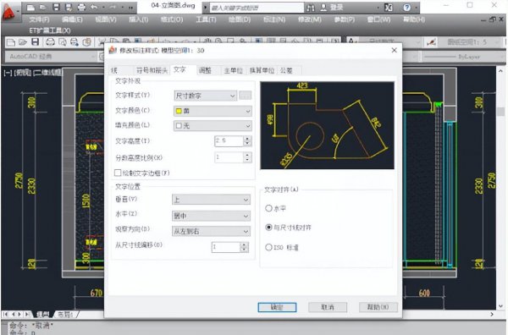Click the Save disk icon in the standard toolbar
Screen dimensions: 508x335
tap(35, 41)
